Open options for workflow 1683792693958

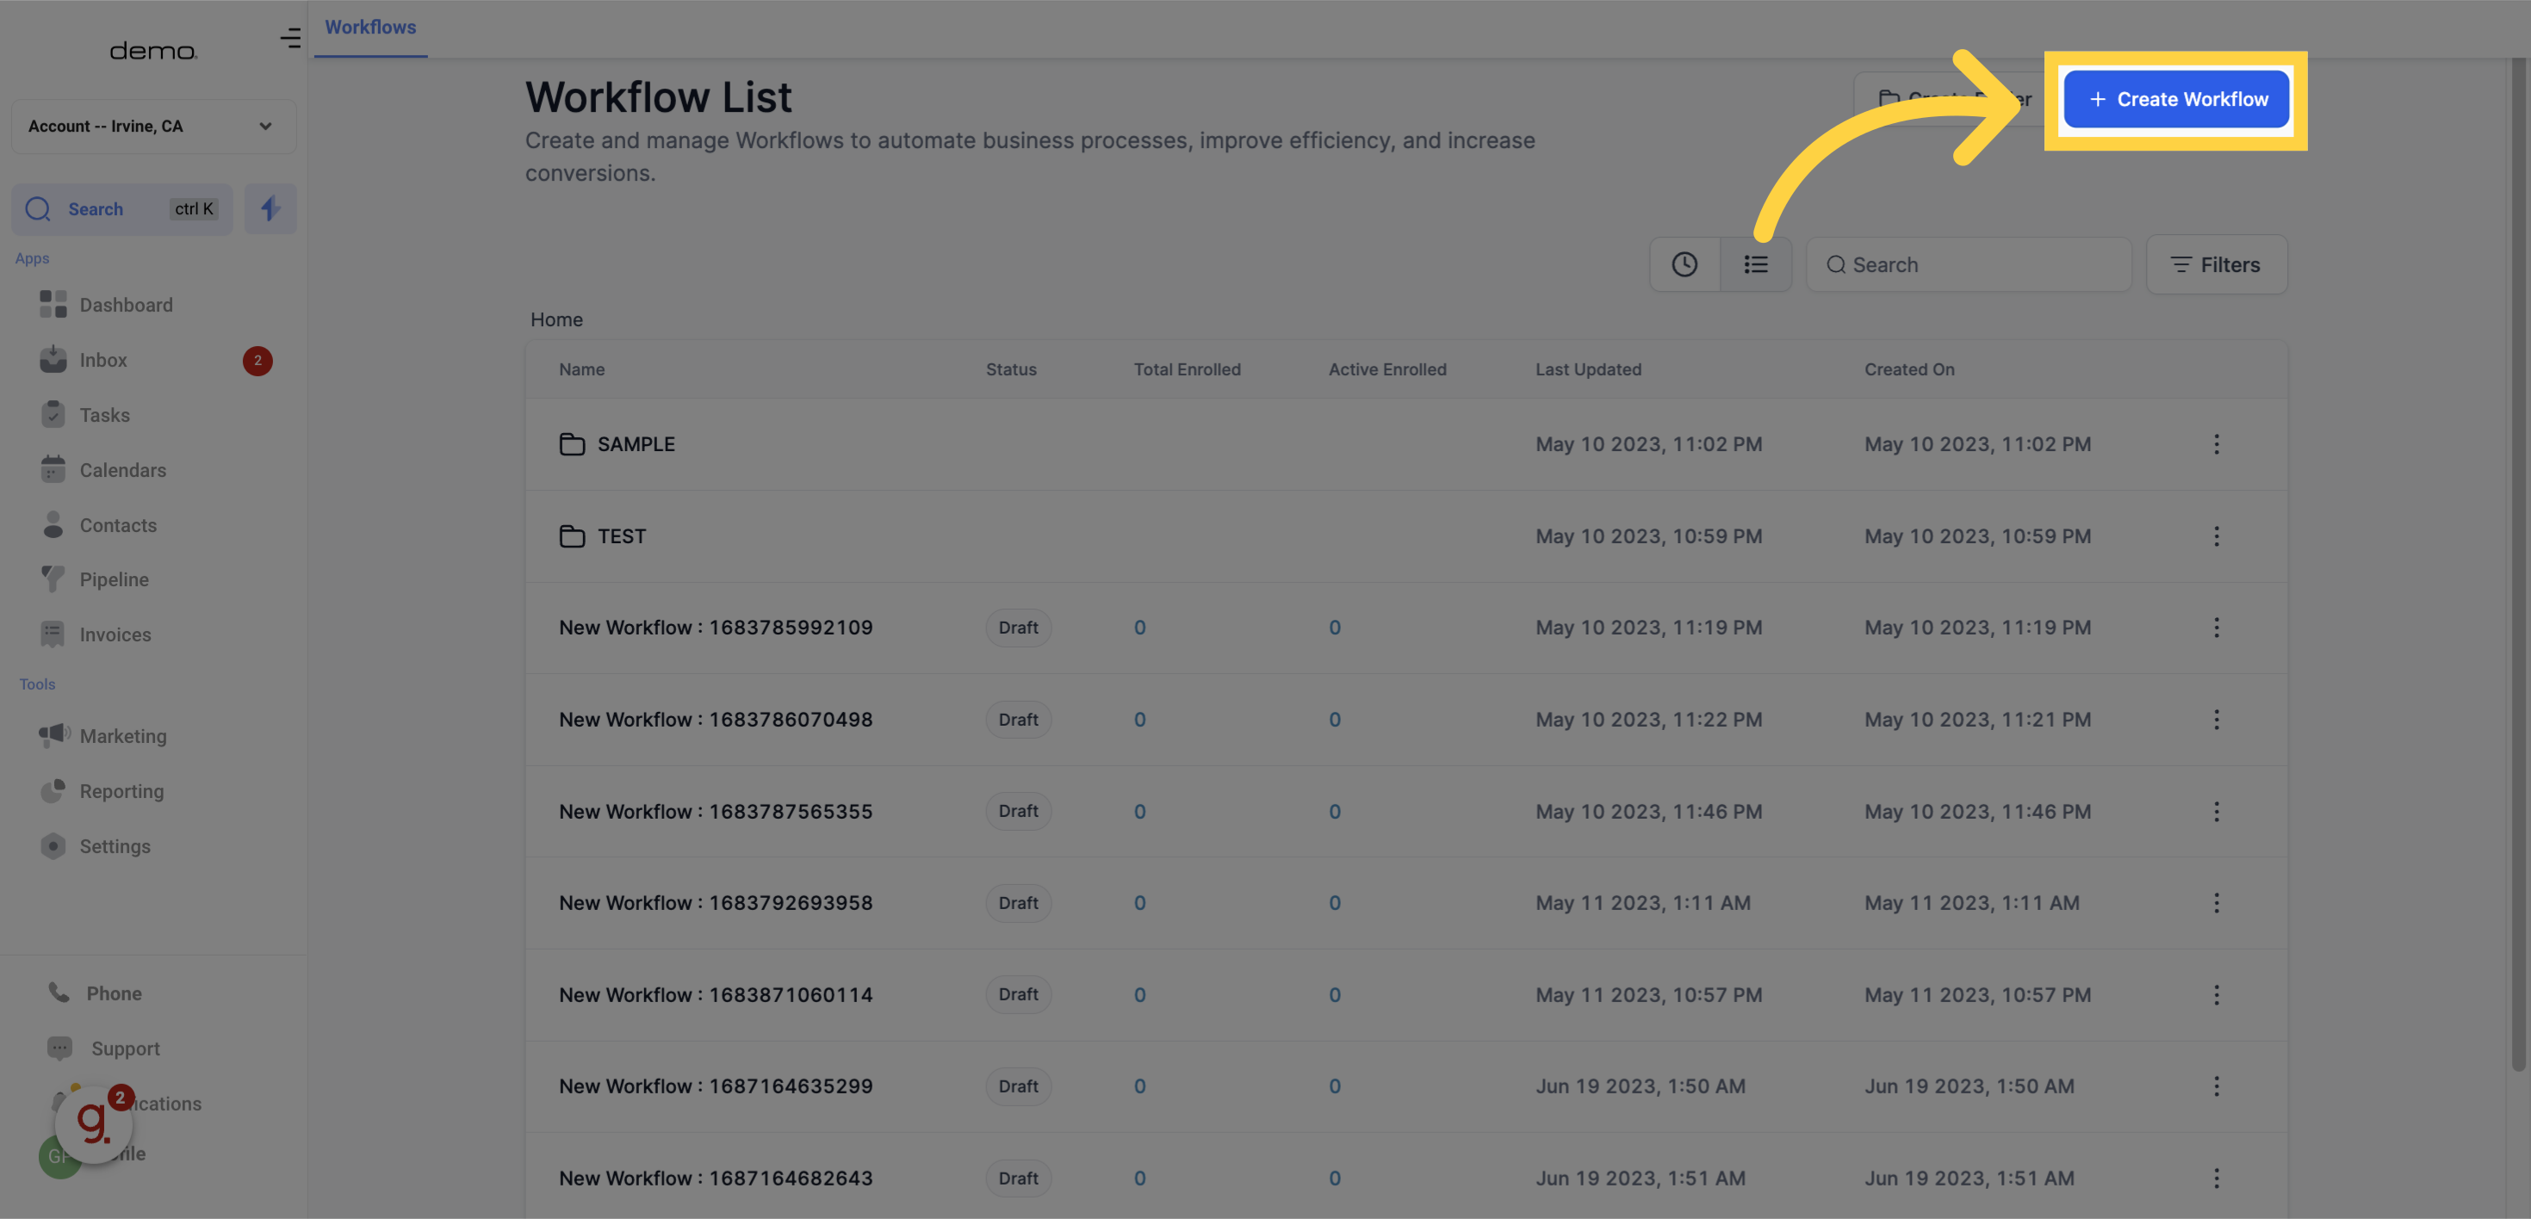2216,903
